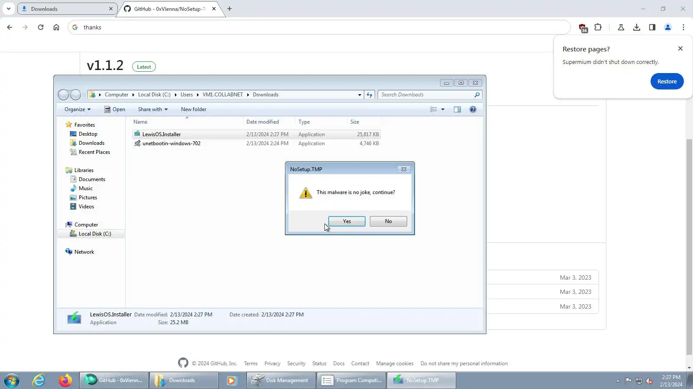Click Users in the address breadcrumb
Image resolution: width=693 pixels, height=389 pixels.
click(x=187, y=95)
